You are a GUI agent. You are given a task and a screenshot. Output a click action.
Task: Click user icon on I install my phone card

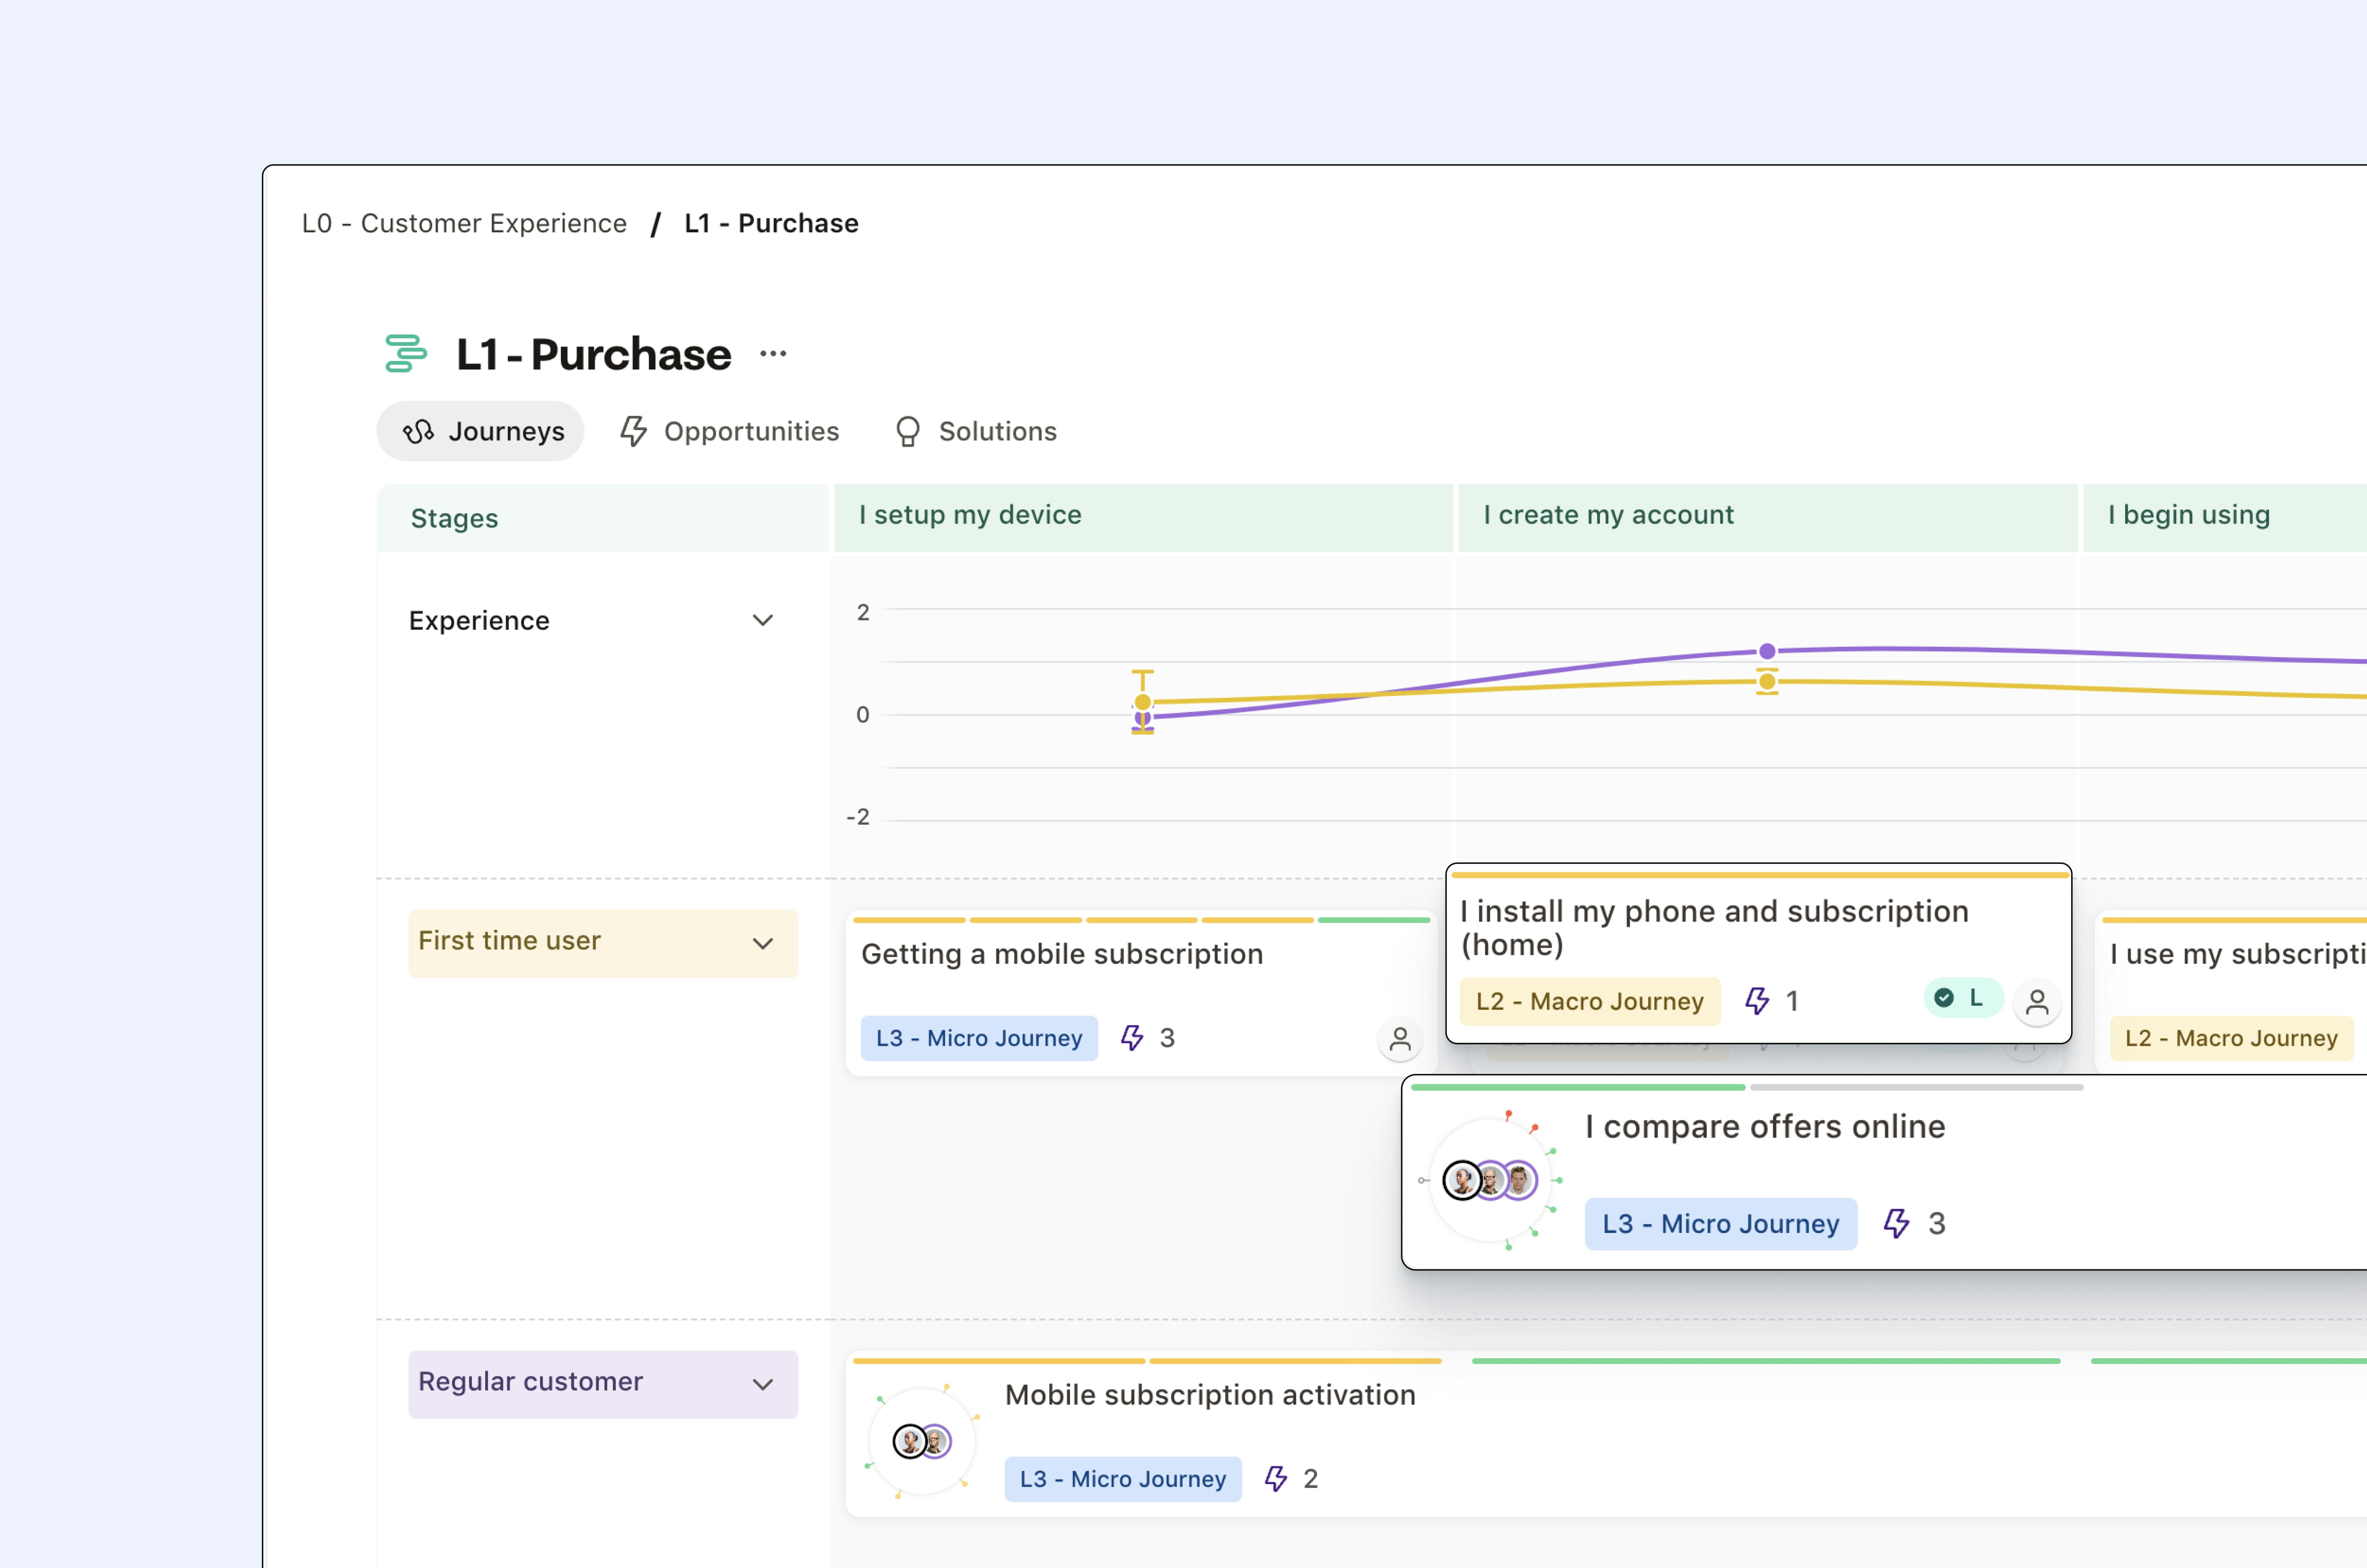pyautogui.click(x=2037, y=1002)
